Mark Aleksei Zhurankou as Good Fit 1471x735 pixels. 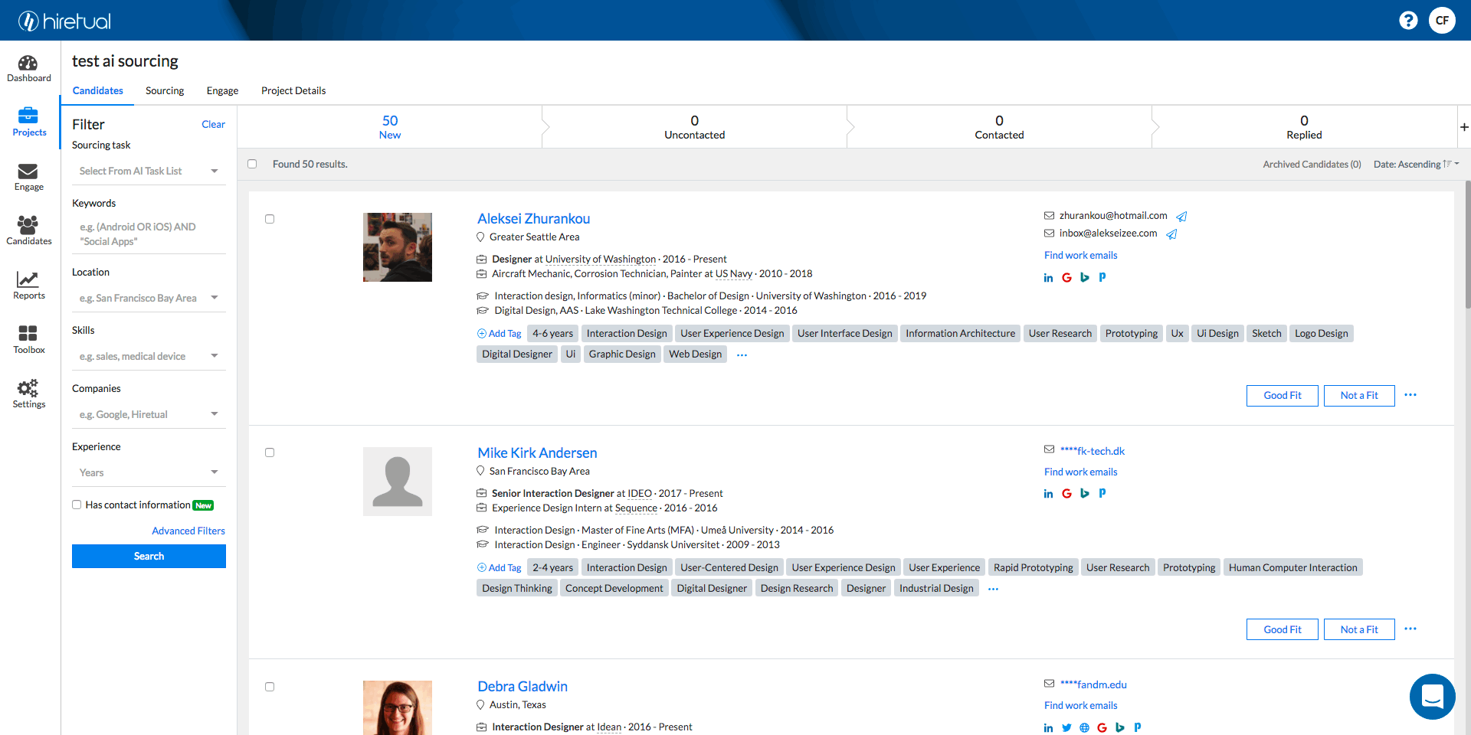pyautogui.click(x=1282, y=395)
